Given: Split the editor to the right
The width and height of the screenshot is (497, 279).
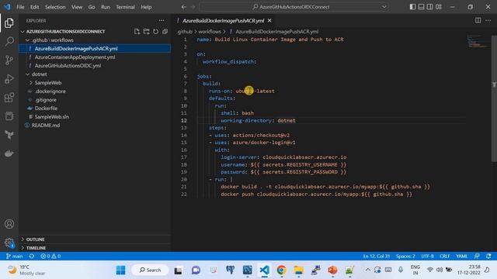Looking at the screenshot, I should pyautogui.click(x=478, y=21).
